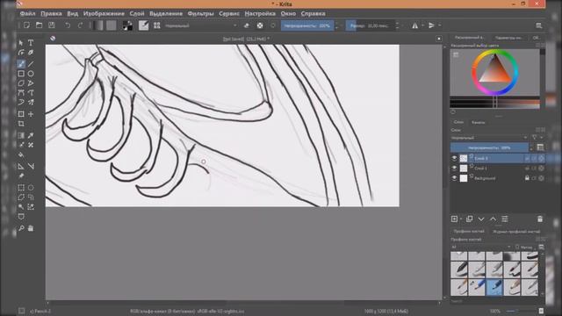Undo the last stroke
562x316 pixels.
click(x=68, y=25)
